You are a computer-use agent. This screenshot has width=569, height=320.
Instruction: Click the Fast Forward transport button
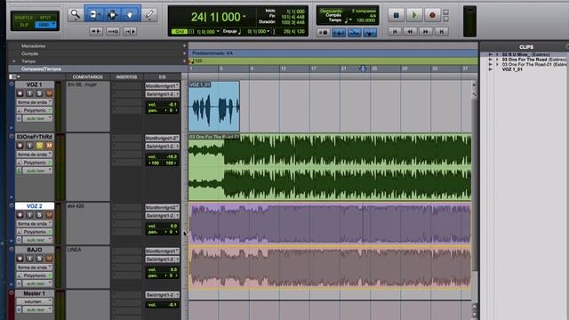pos(425,32)
